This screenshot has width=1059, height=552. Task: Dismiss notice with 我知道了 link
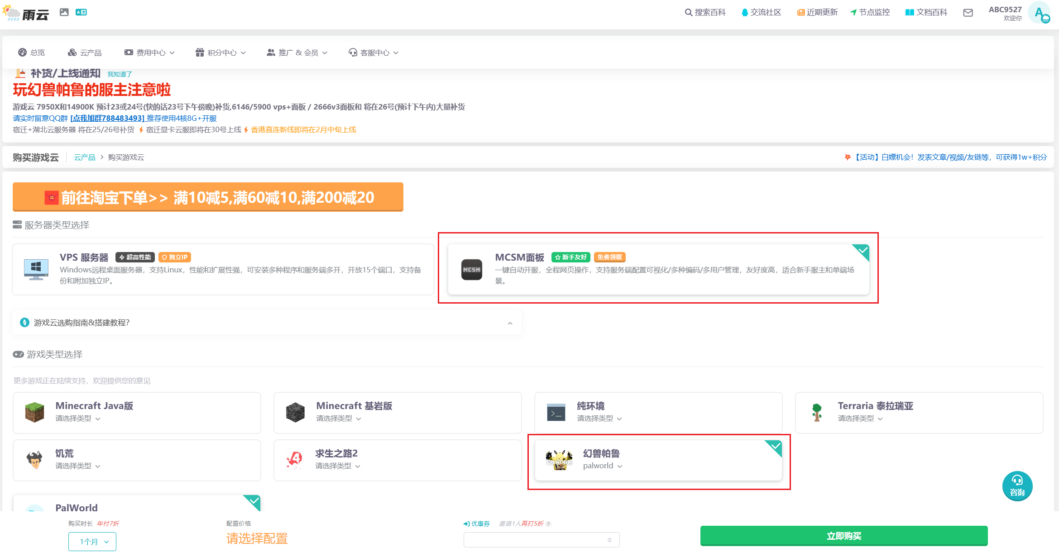(120, 74)
